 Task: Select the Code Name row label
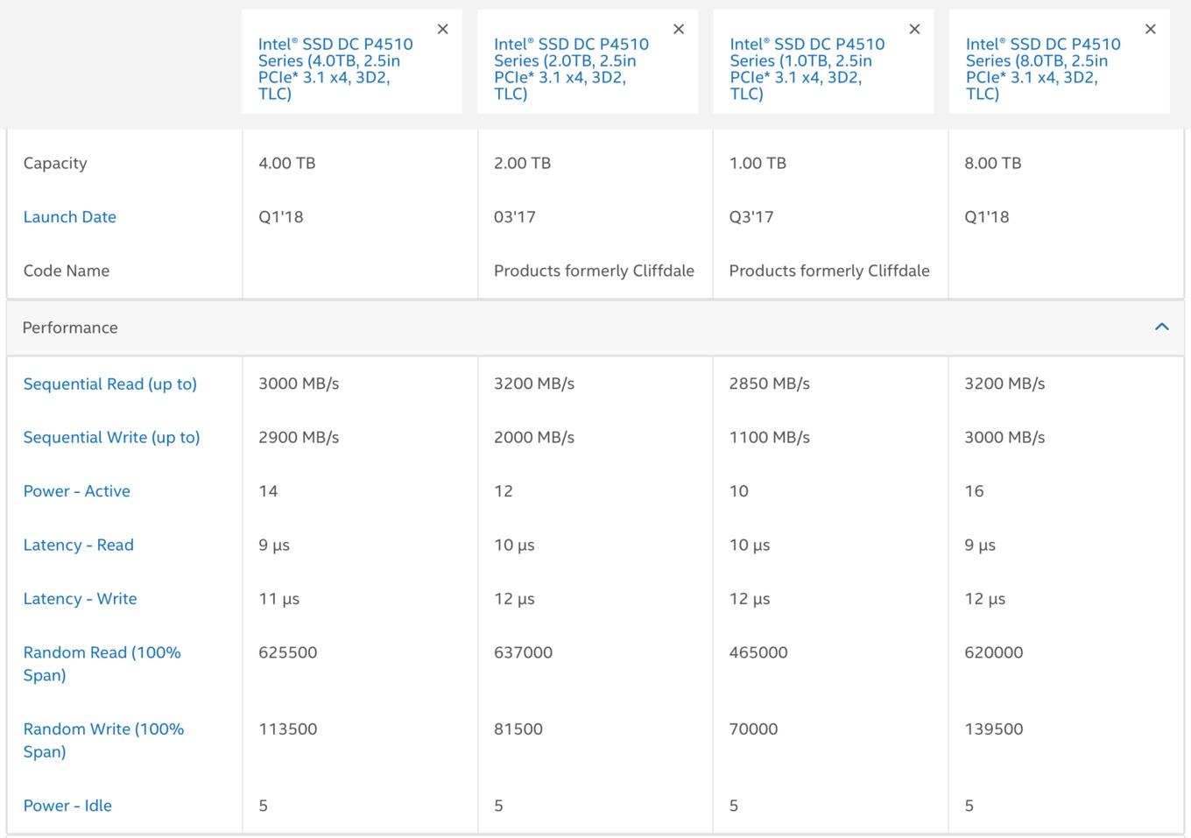[67, 271]
